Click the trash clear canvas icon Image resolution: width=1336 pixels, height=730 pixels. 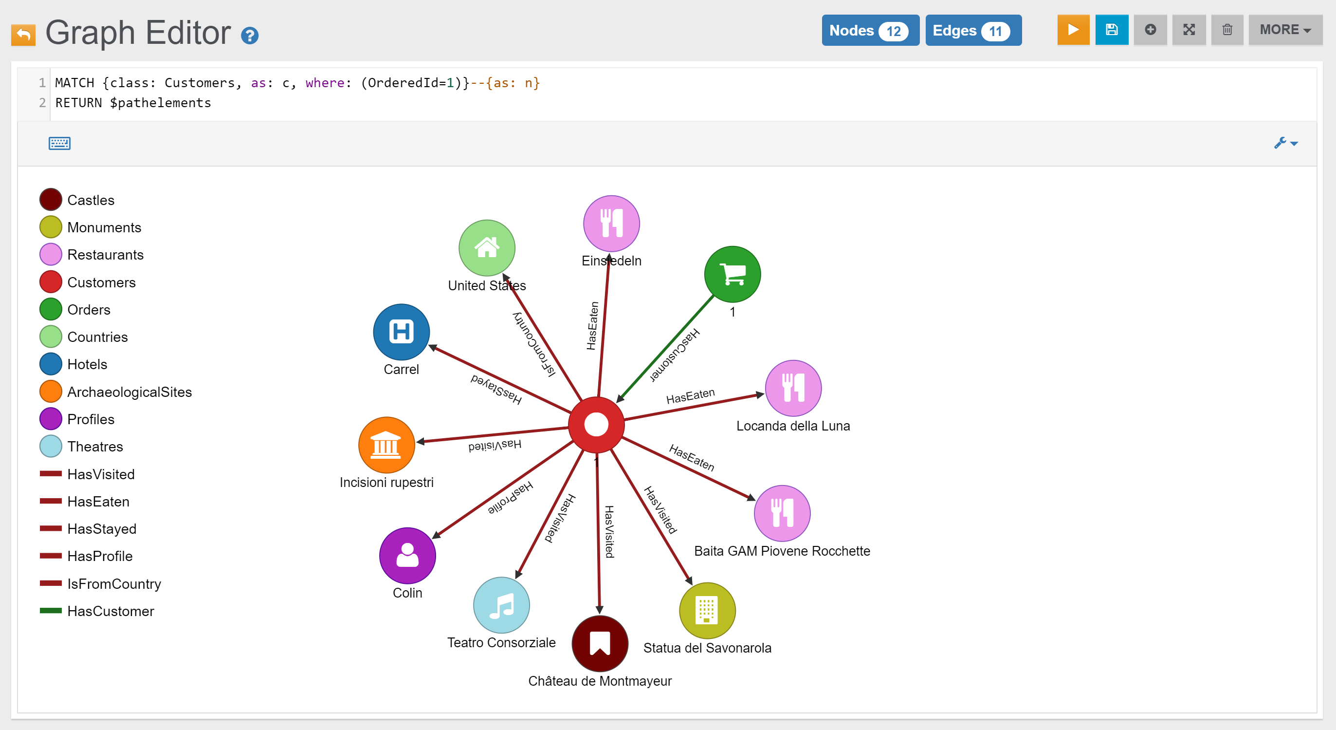click(1226, 30)
